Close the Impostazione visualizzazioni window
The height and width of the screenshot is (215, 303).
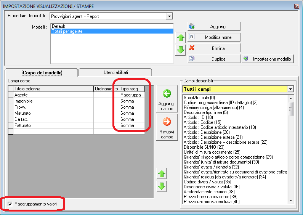(297, 6)
